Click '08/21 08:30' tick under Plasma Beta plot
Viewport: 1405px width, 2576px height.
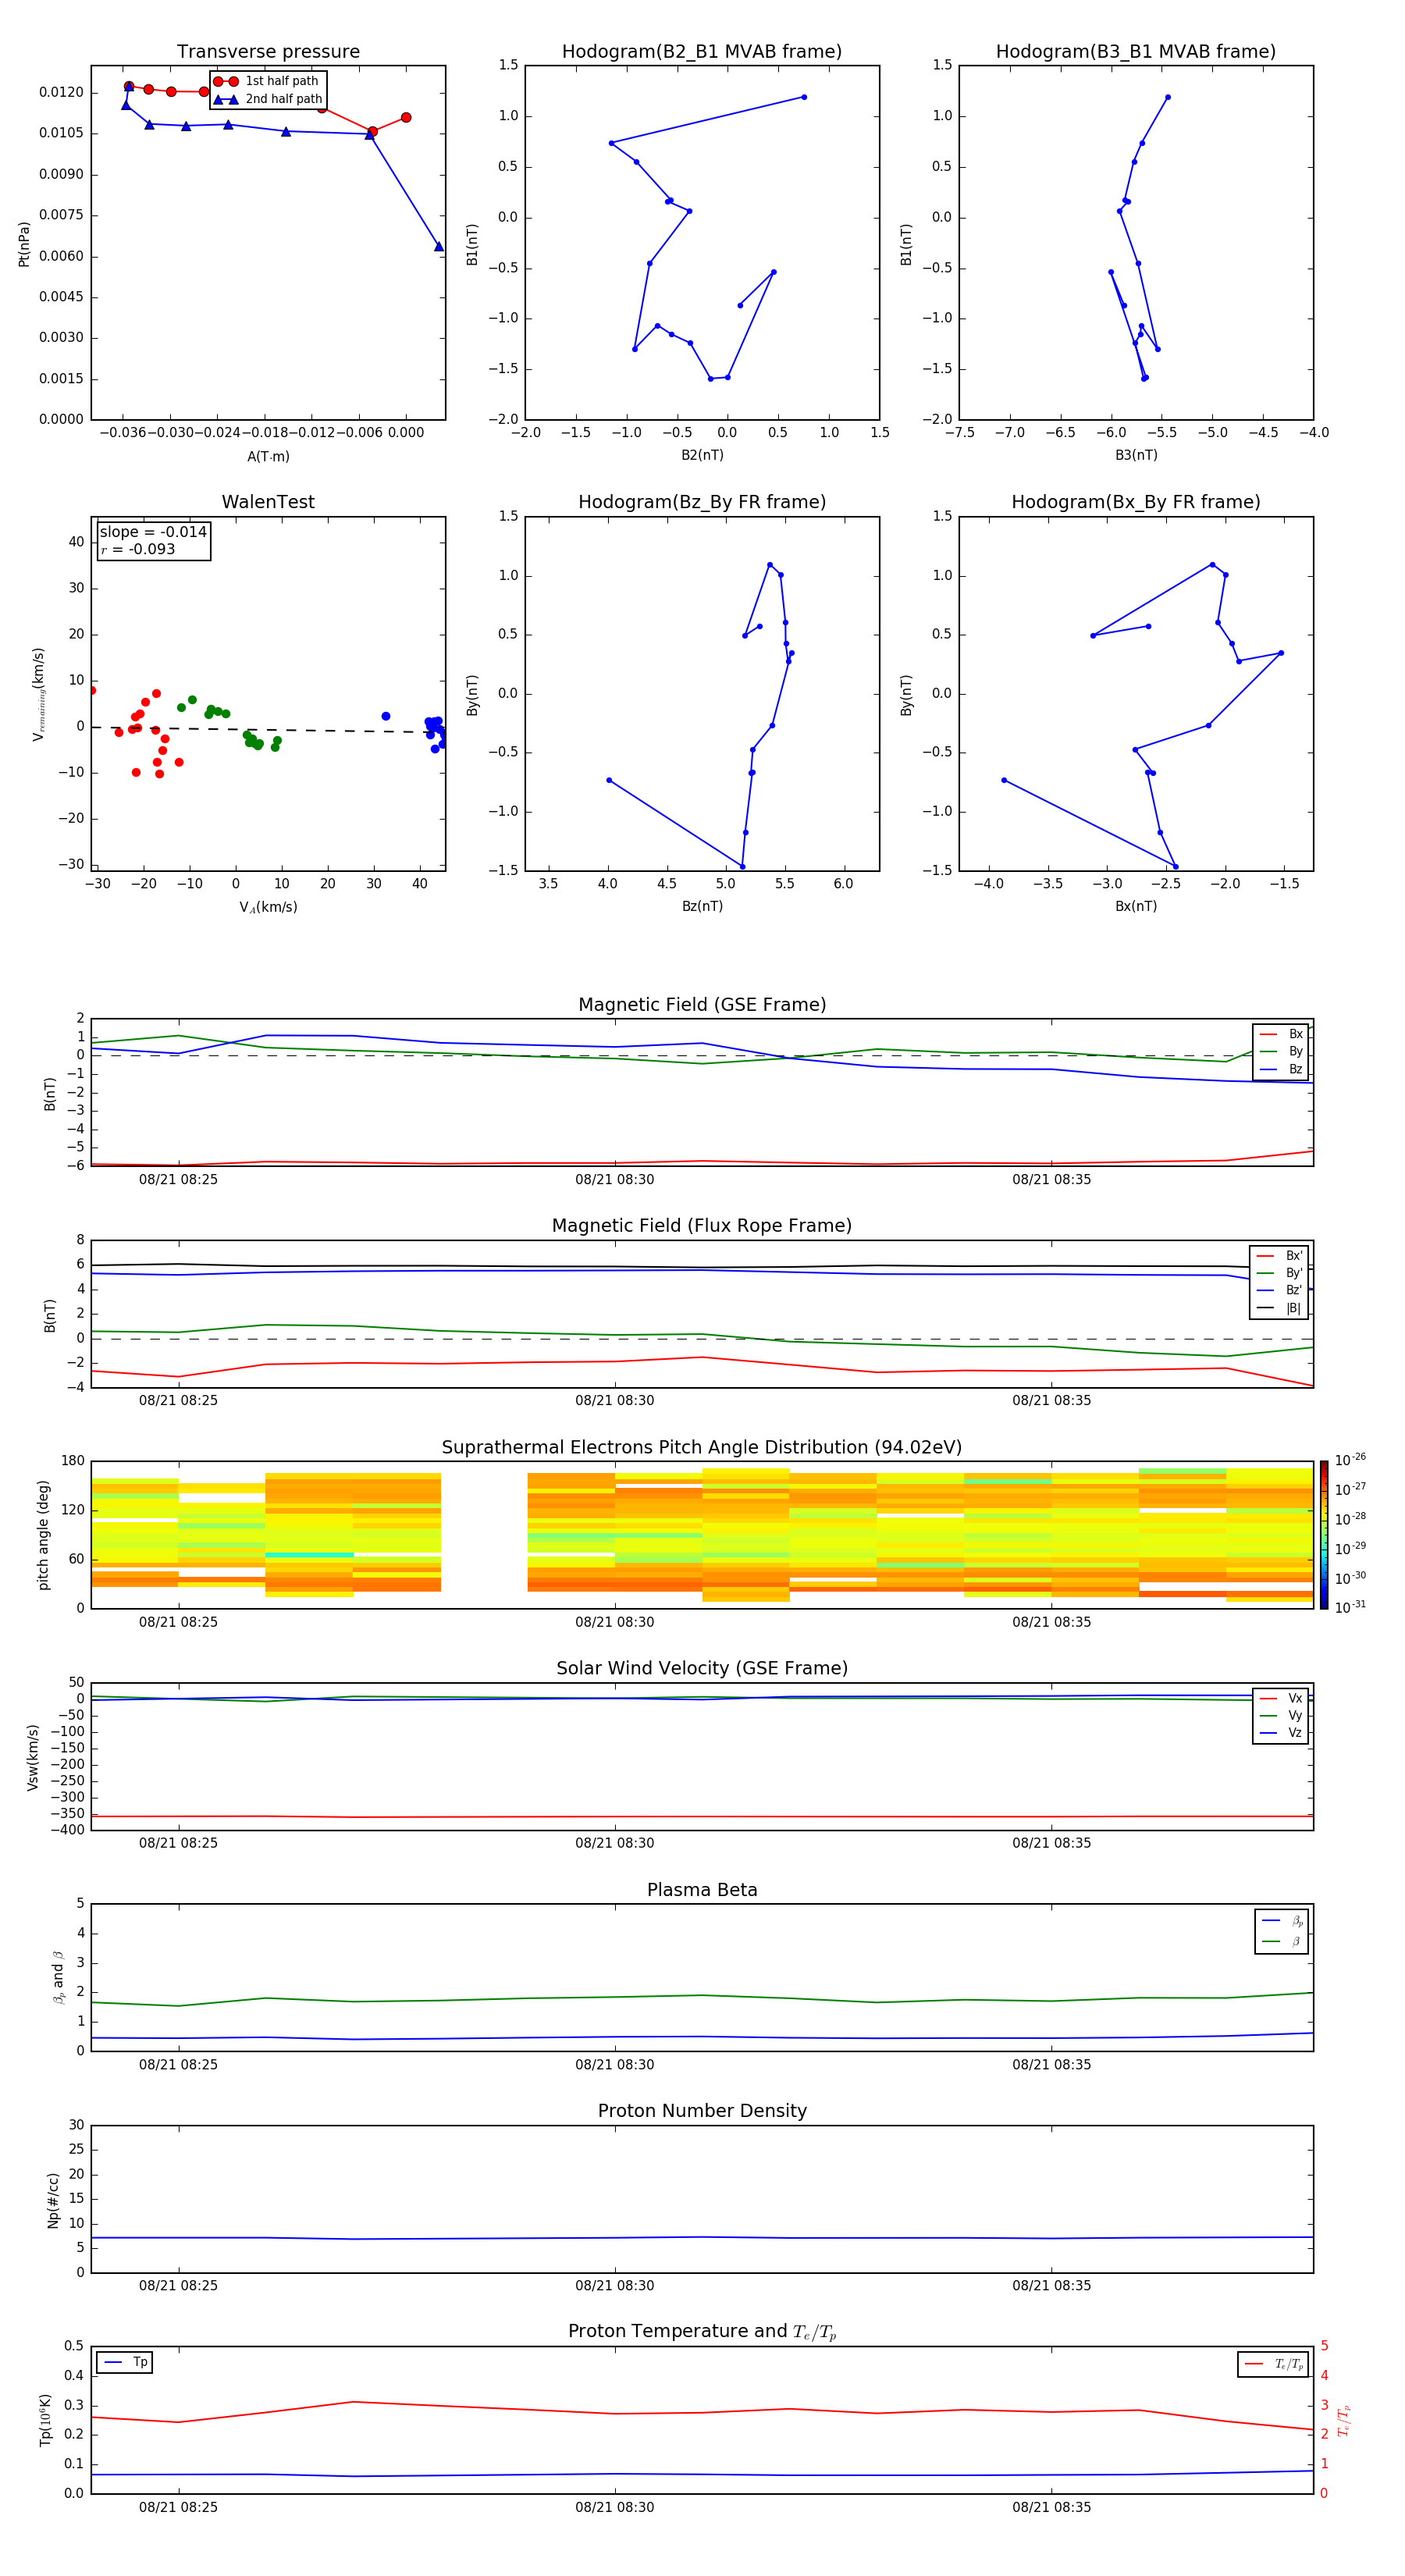(615, 2064)
